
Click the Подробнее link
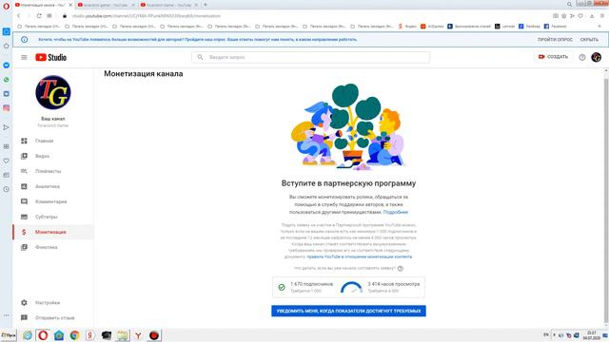[x=396, y=212]
